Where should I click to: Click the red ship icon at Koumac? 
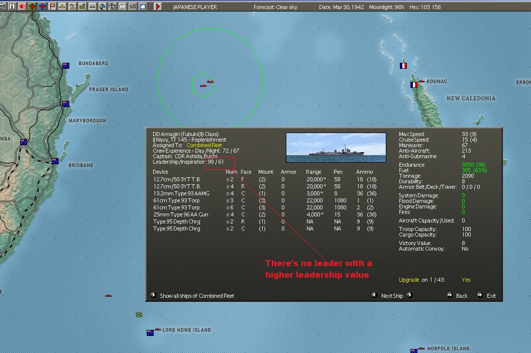421,81
